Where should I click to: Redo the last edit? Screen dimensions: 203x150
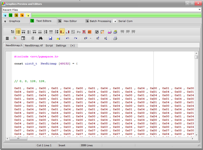pos(75,38)
